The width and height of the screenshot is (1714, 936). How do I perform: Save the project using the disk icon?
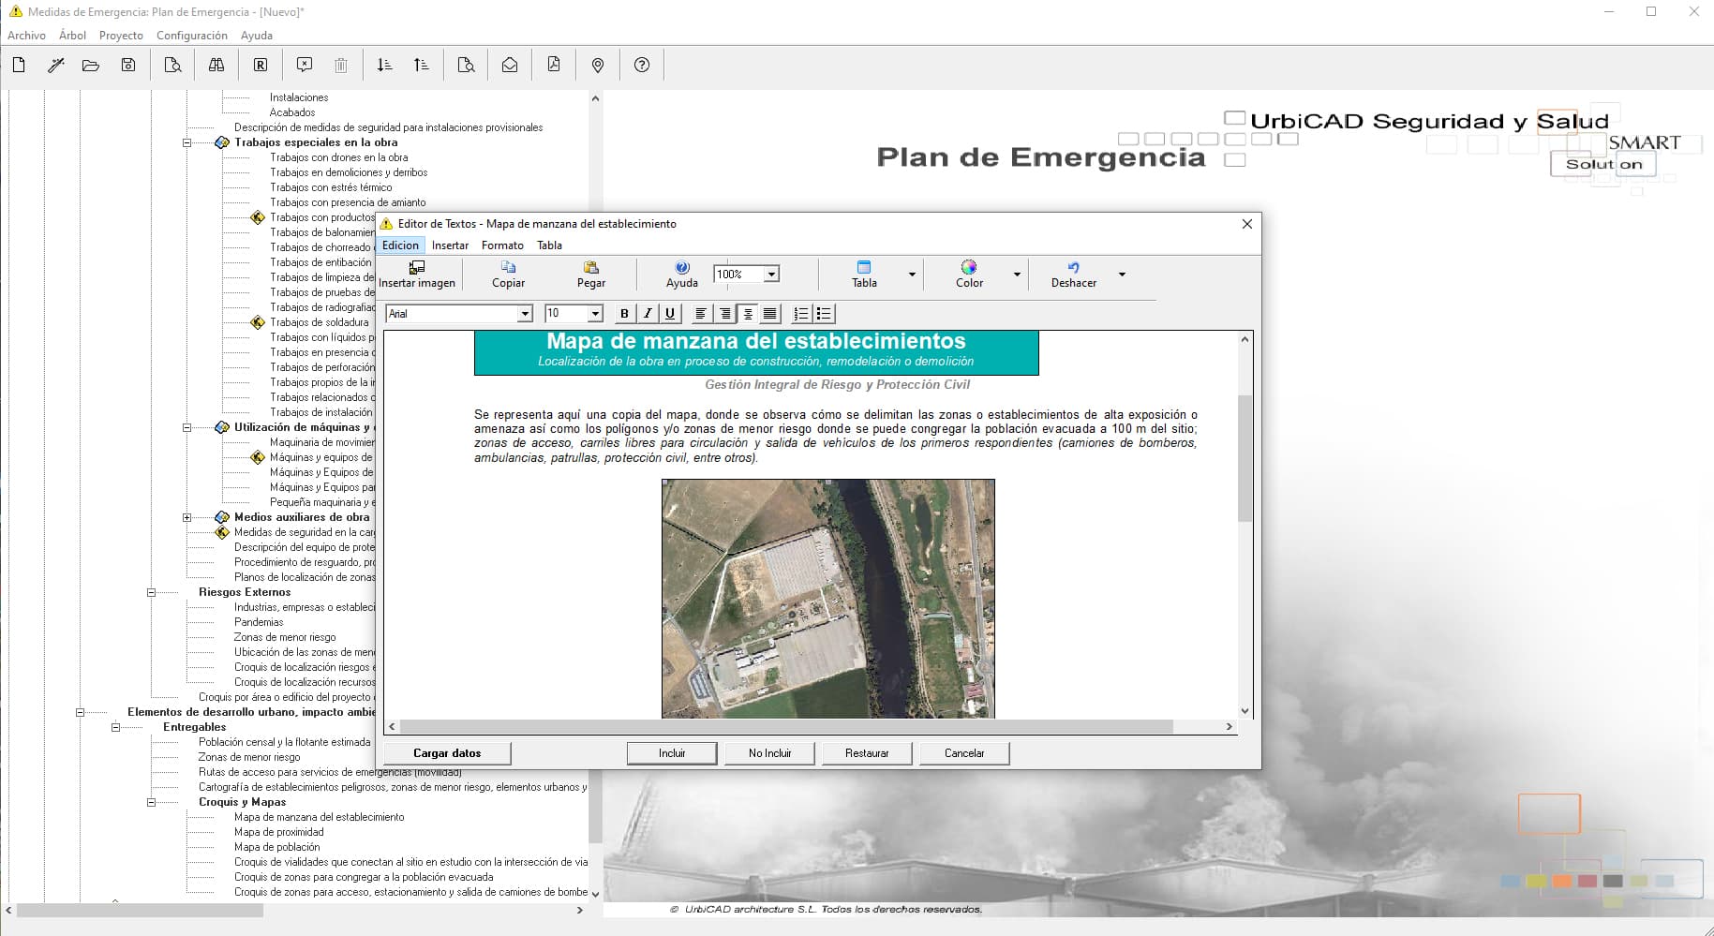(128, 65)
